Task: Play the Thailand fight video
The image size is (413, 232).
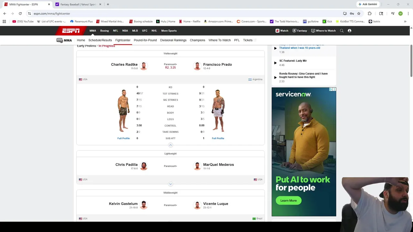Action: (x=276, y=48)
